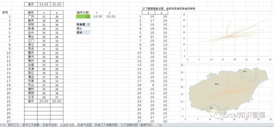Click the 广州 city cell
Image resolution: width=274 pixels, height=127 pixels.
pyautogui.click(x=31, y=16)
